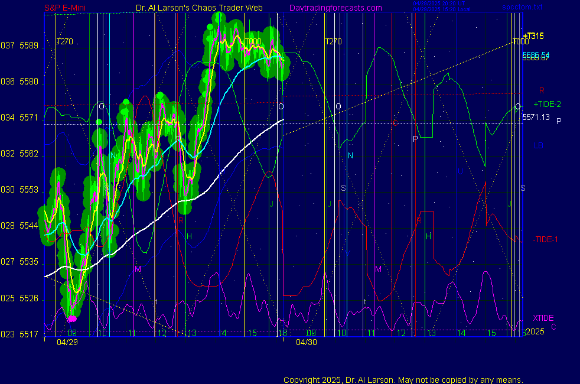Click the magenta dot at the 04/29 low
This screenshot has height=384, width=580.
coord(72,318)
